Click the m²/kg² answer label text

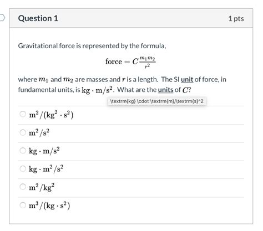[42, 187]
